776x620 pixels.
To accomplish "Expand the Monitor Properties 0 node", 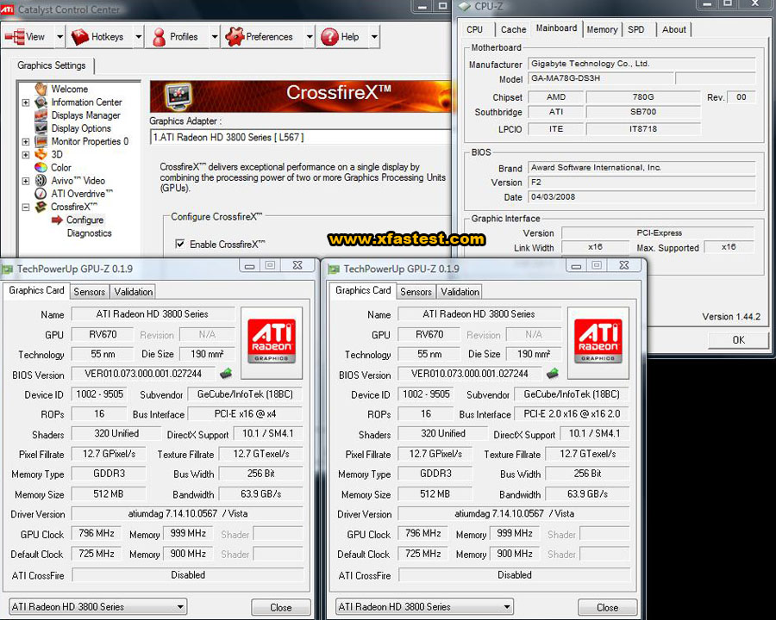I will click(x=26, y=141).
